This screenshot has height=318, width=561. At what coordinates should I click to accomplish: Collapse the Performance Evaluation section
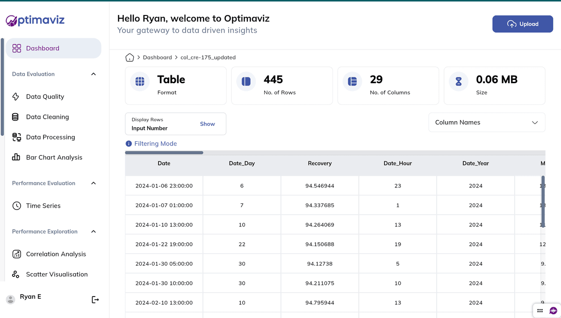[x=93, y=183]
